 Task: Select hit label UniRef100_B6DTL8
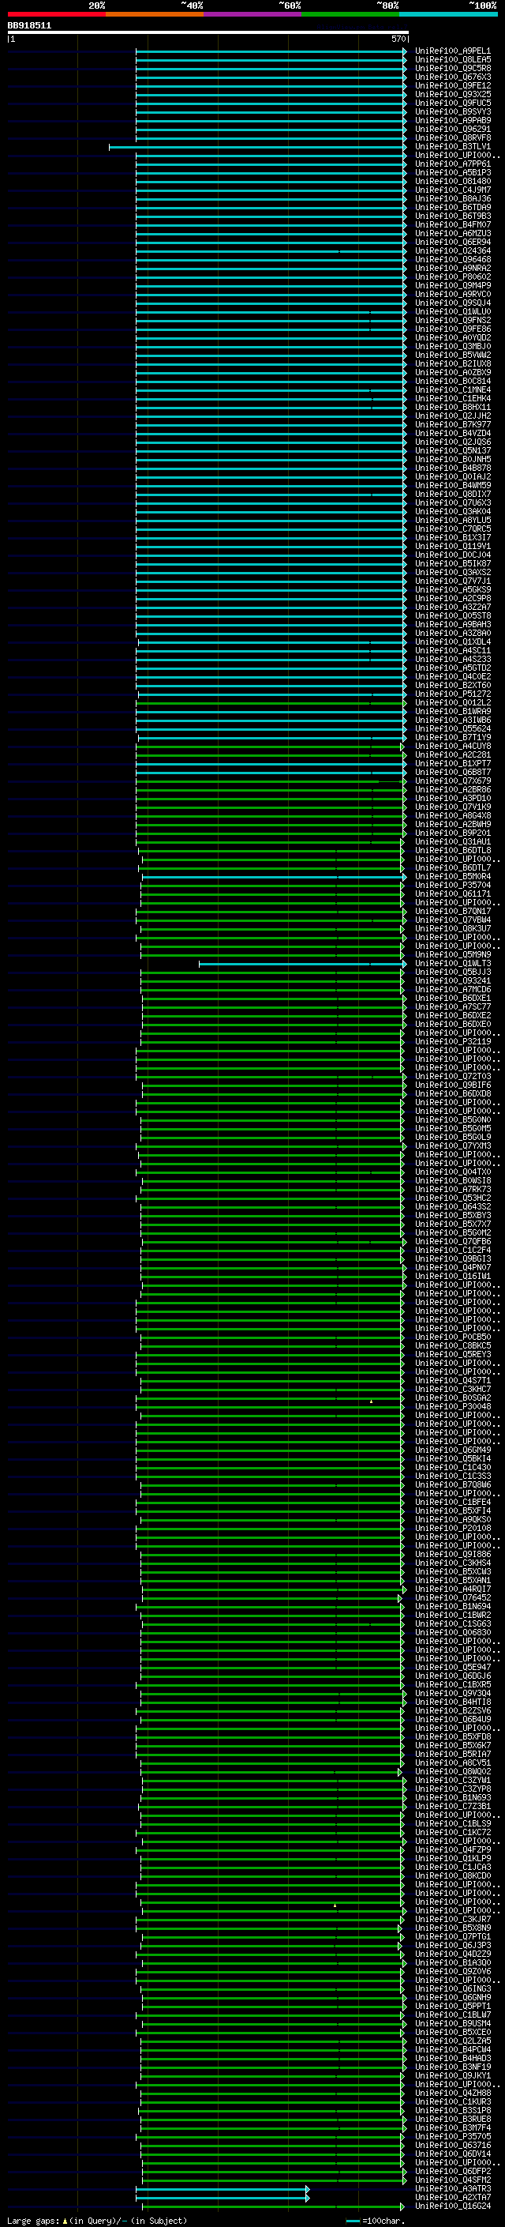(x=452, y=851)
